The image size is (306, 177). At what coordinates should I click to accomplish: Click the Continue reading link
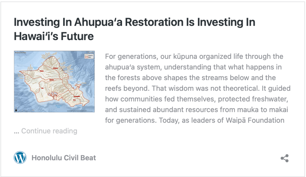[49, 131]
